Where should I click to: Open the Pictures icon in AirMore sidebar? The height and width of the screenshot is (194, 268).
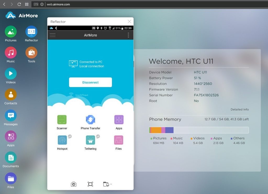[10, 32]
